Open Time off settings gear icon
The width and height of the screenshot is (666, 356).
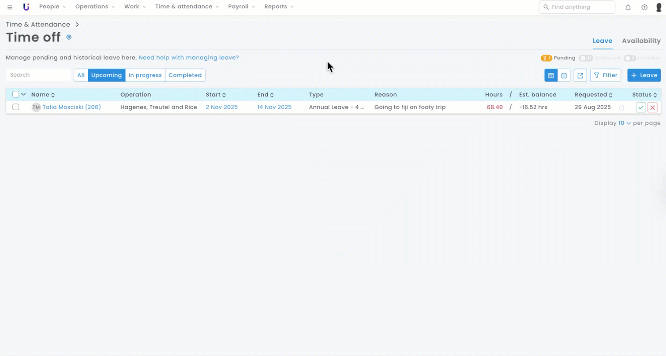point(69,37)
